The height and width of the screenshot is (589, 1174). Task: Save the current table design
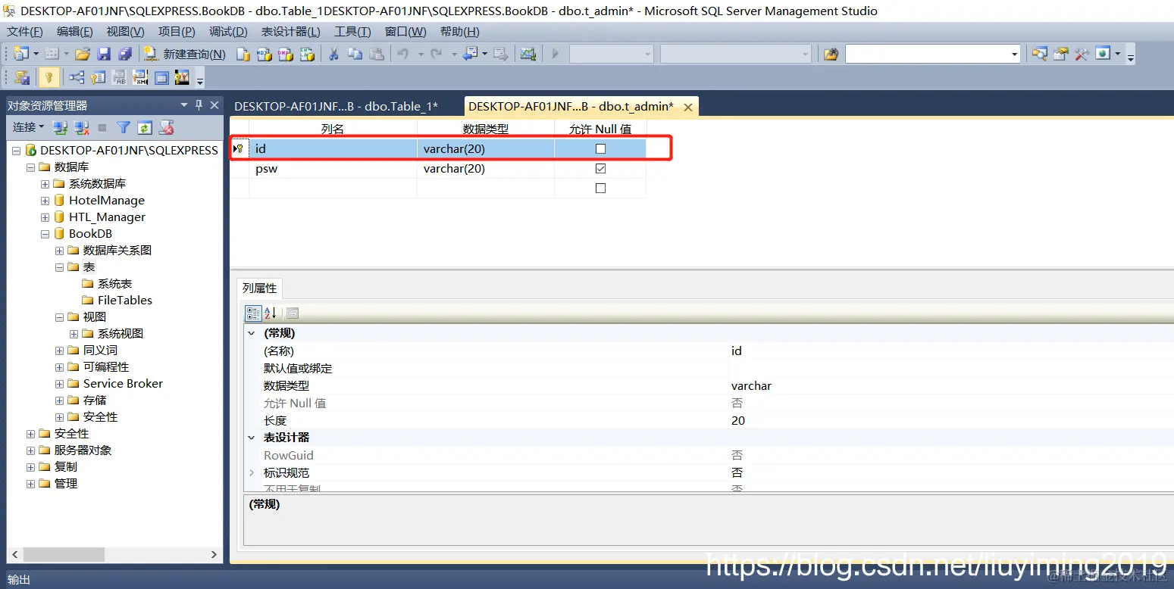(x=104, y=54)
